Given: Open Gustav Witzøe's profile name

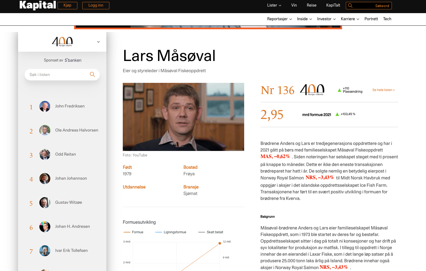Looking at the screenshot, I should point(69,202).
